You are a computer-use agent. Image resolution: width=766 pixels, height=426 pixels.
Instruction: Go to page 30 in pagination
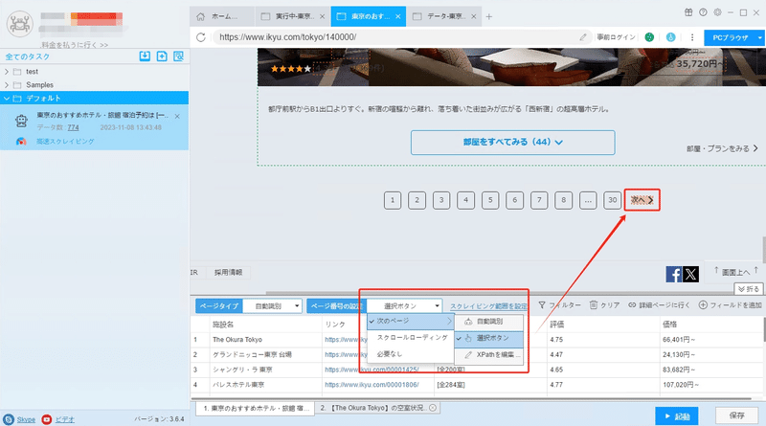click(612, 200)
